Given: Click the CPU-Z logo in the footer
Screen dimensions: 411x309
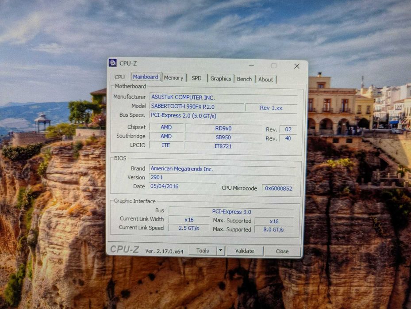Looking at the screenshot, I should 124,249.
